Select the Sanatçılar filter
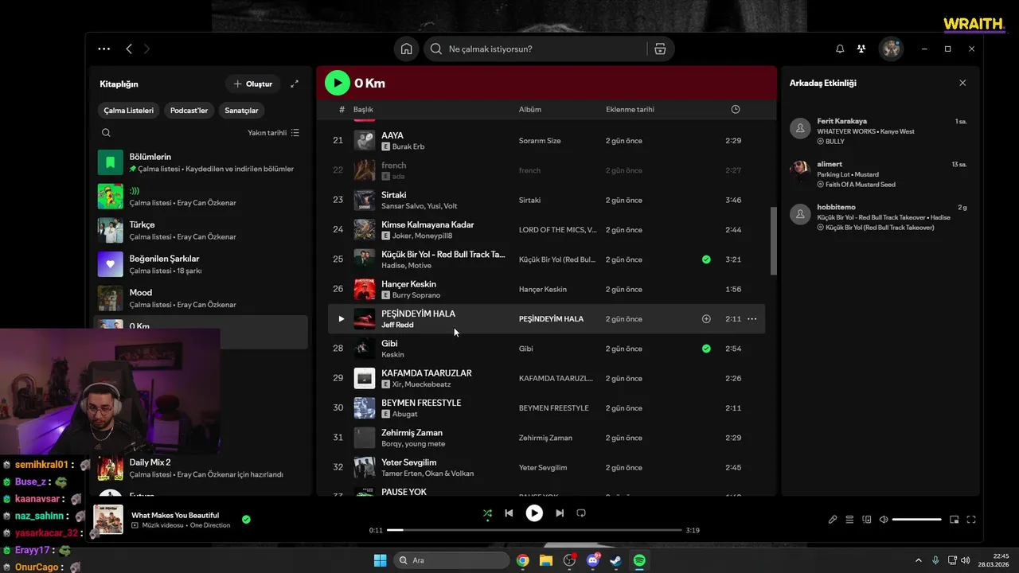The height and width of the screenshot is (573, 1019). click(241, 111)
